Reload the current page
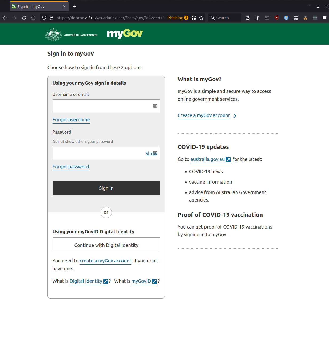Screen dimensions: 329x344 coord(24,18)
